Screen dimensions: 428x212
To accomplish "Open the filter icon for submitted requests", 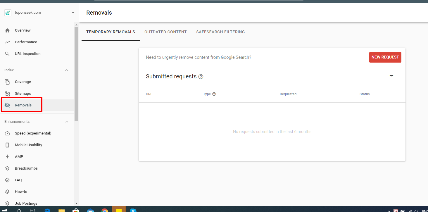I will click(391, 76).
